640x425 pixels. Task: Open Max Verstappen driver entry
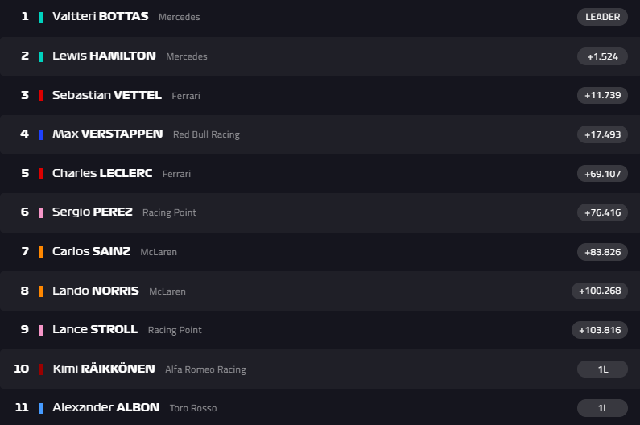107,134
